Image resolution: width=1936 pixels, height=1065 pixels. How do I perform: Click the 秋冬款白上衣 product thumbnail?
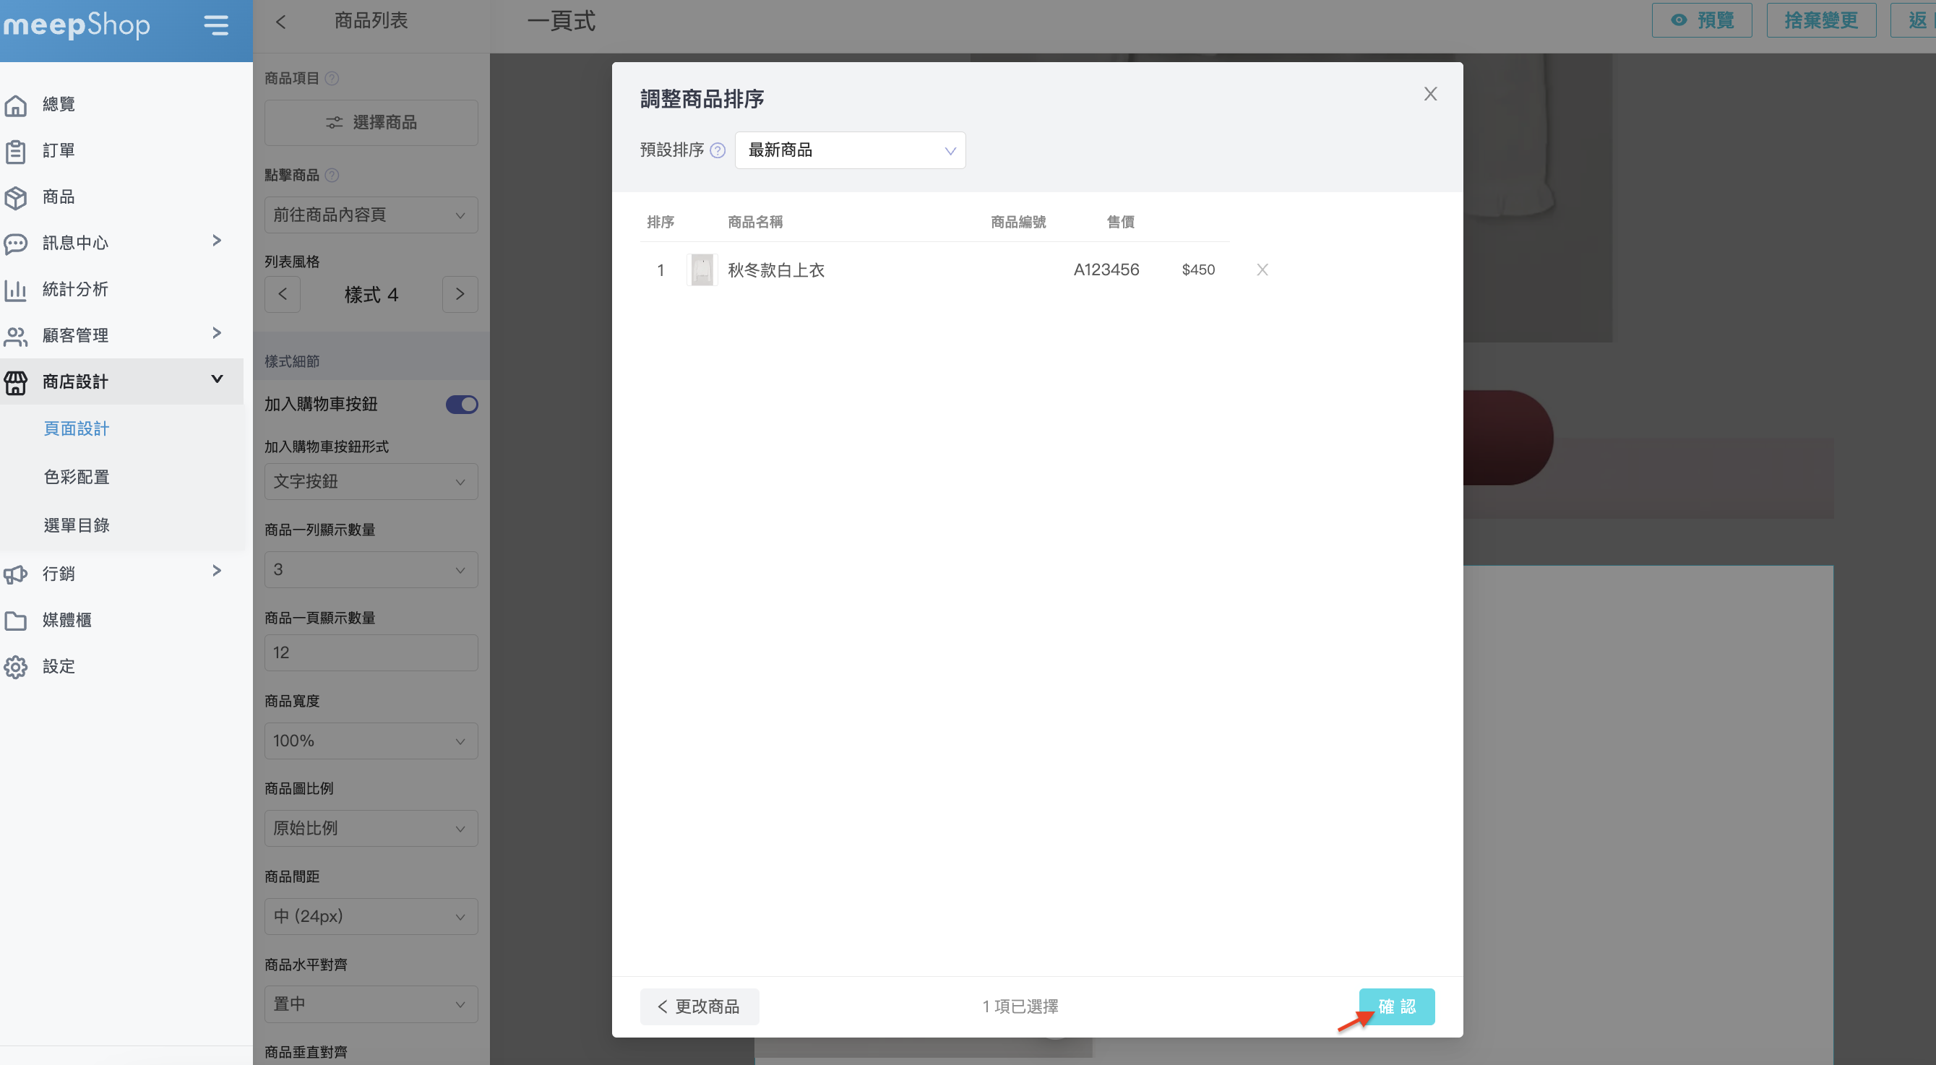(x=701, y=270)
